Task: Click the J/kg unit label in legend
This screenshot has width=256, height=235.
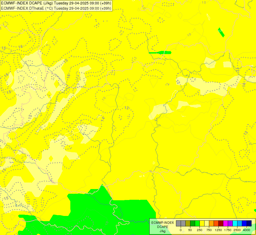Action: click(163, 231)
